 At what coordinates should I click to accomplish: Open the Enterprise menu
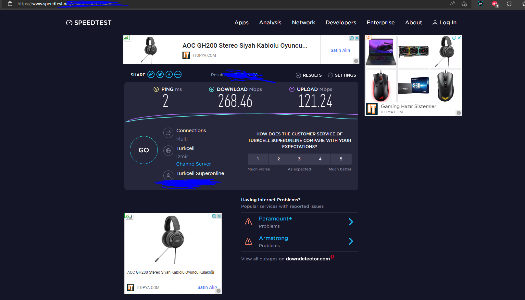point(381,22)
